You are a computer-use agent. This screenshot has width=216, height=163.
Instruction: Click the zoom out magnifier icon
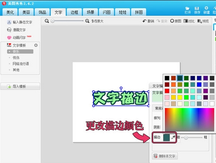pos(47,21)
